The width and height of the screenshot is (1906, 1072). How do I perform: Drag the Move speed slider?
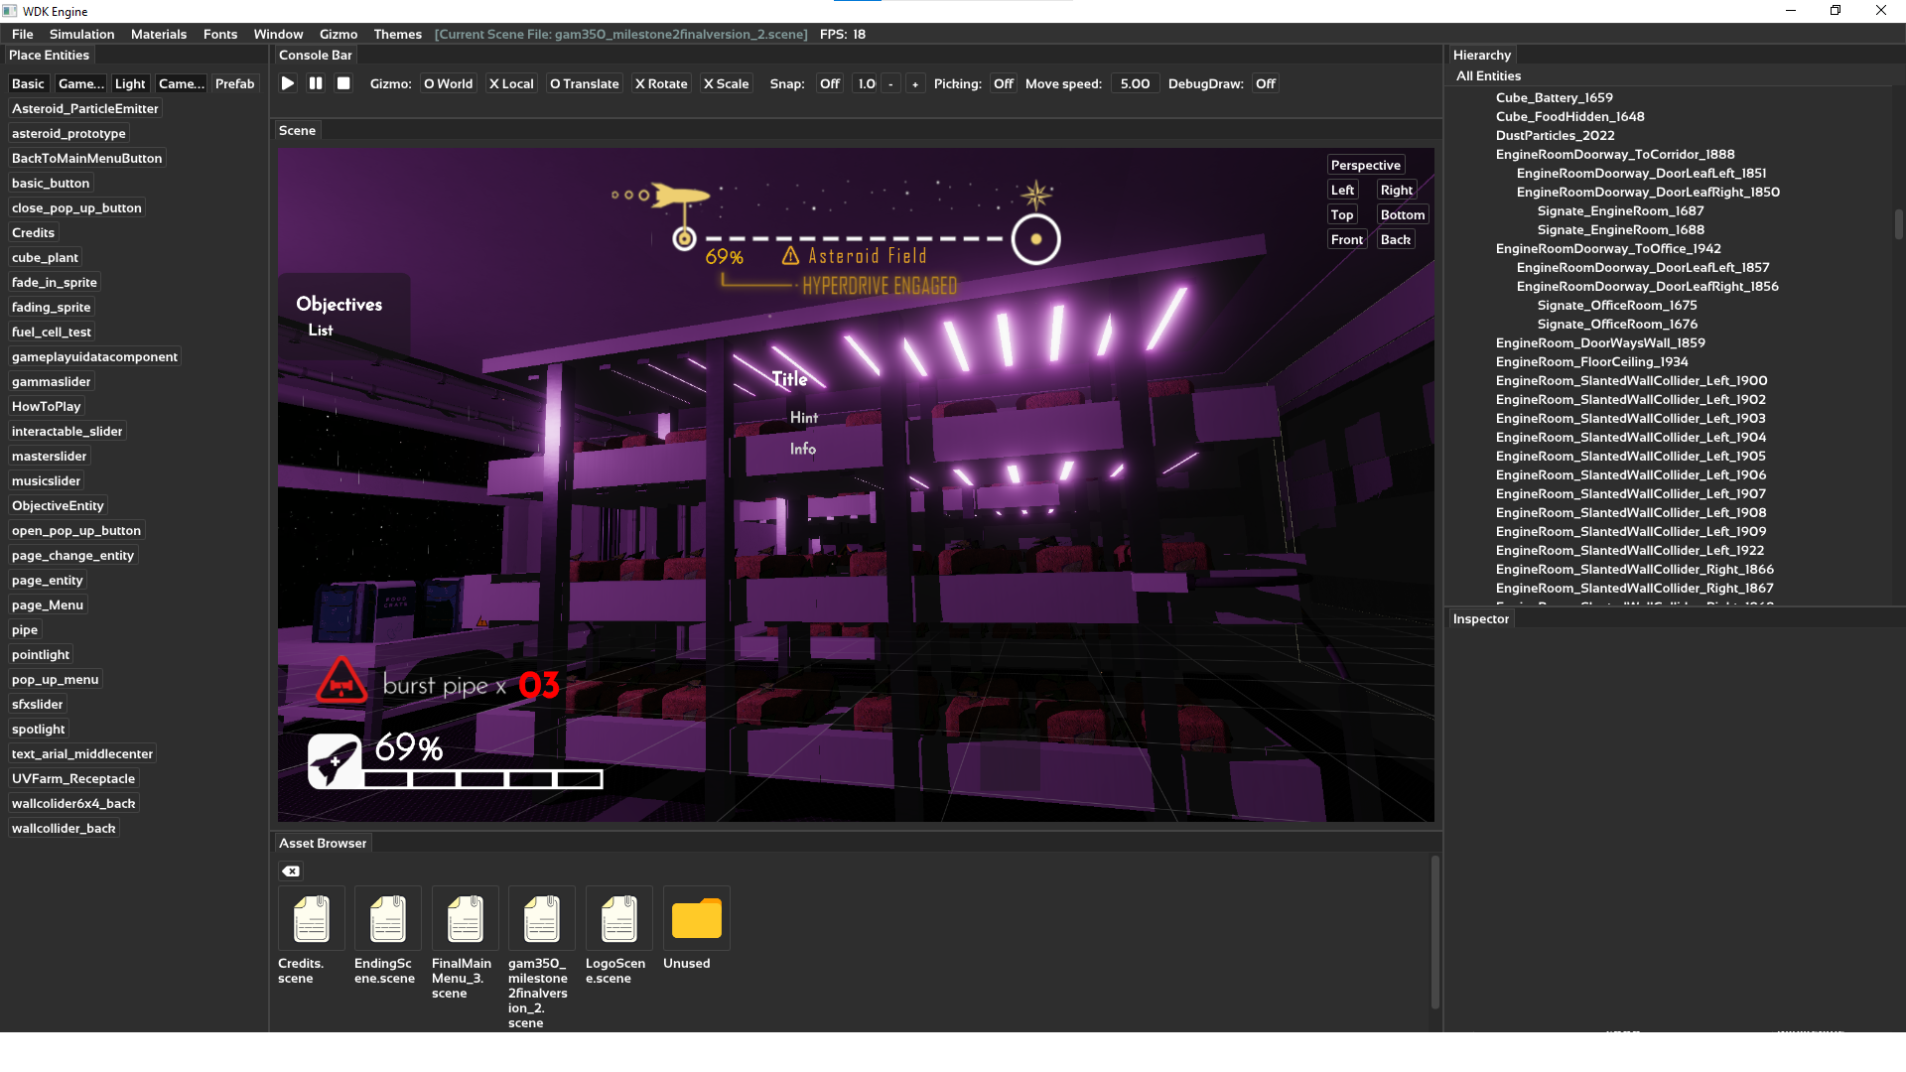[x=1134, y=83]
